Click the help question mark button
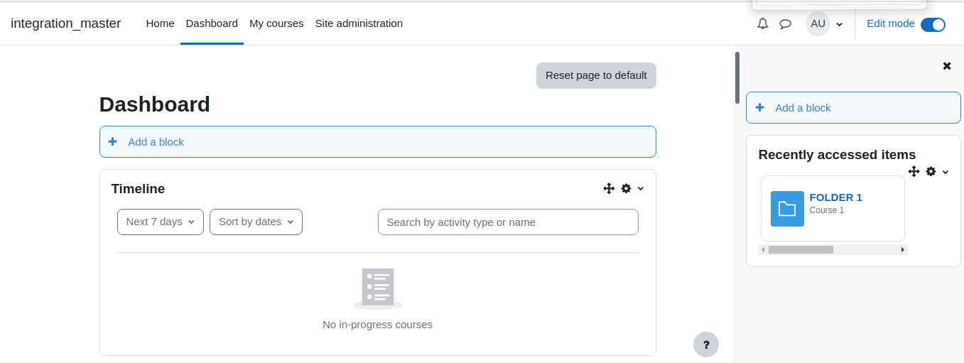964x363 pixels. tap(706, 345)
